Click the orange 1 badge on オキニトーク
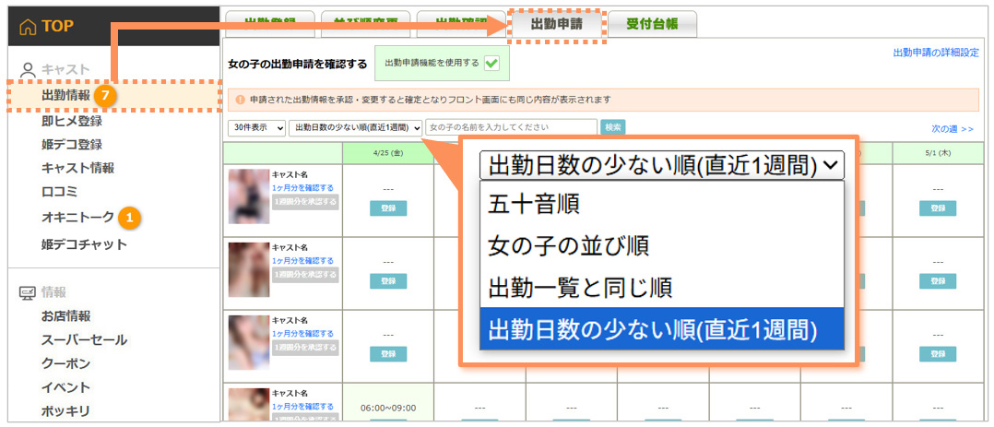The width and height of the screenshot is (994, 427). 130,218
